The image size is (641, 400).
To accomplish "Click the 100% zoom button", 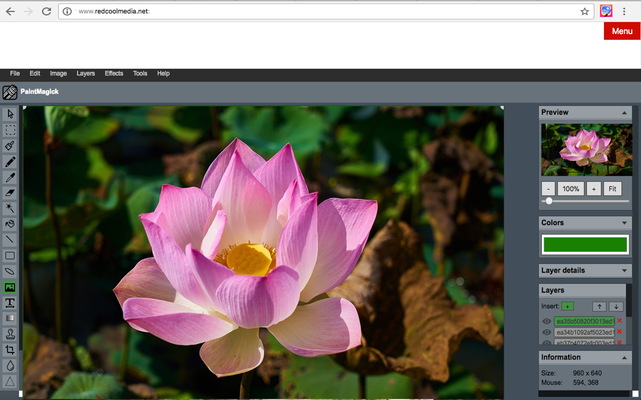I will click(x=571, y=188).
